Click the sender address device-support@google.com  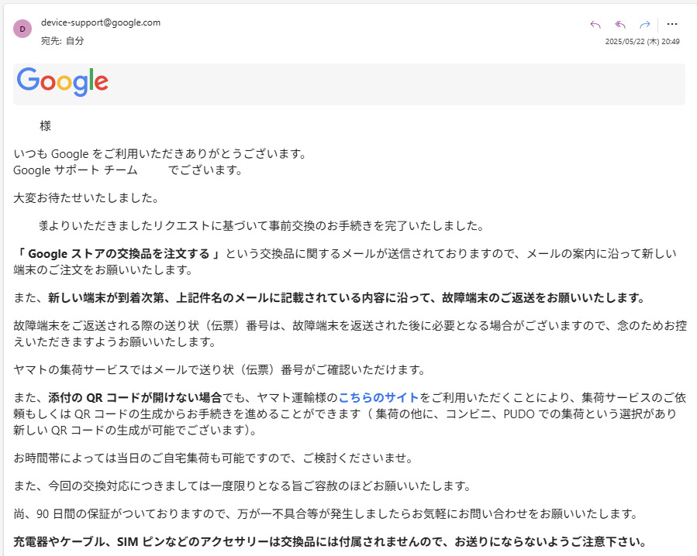pyautogui.click(x=101, y=22)
